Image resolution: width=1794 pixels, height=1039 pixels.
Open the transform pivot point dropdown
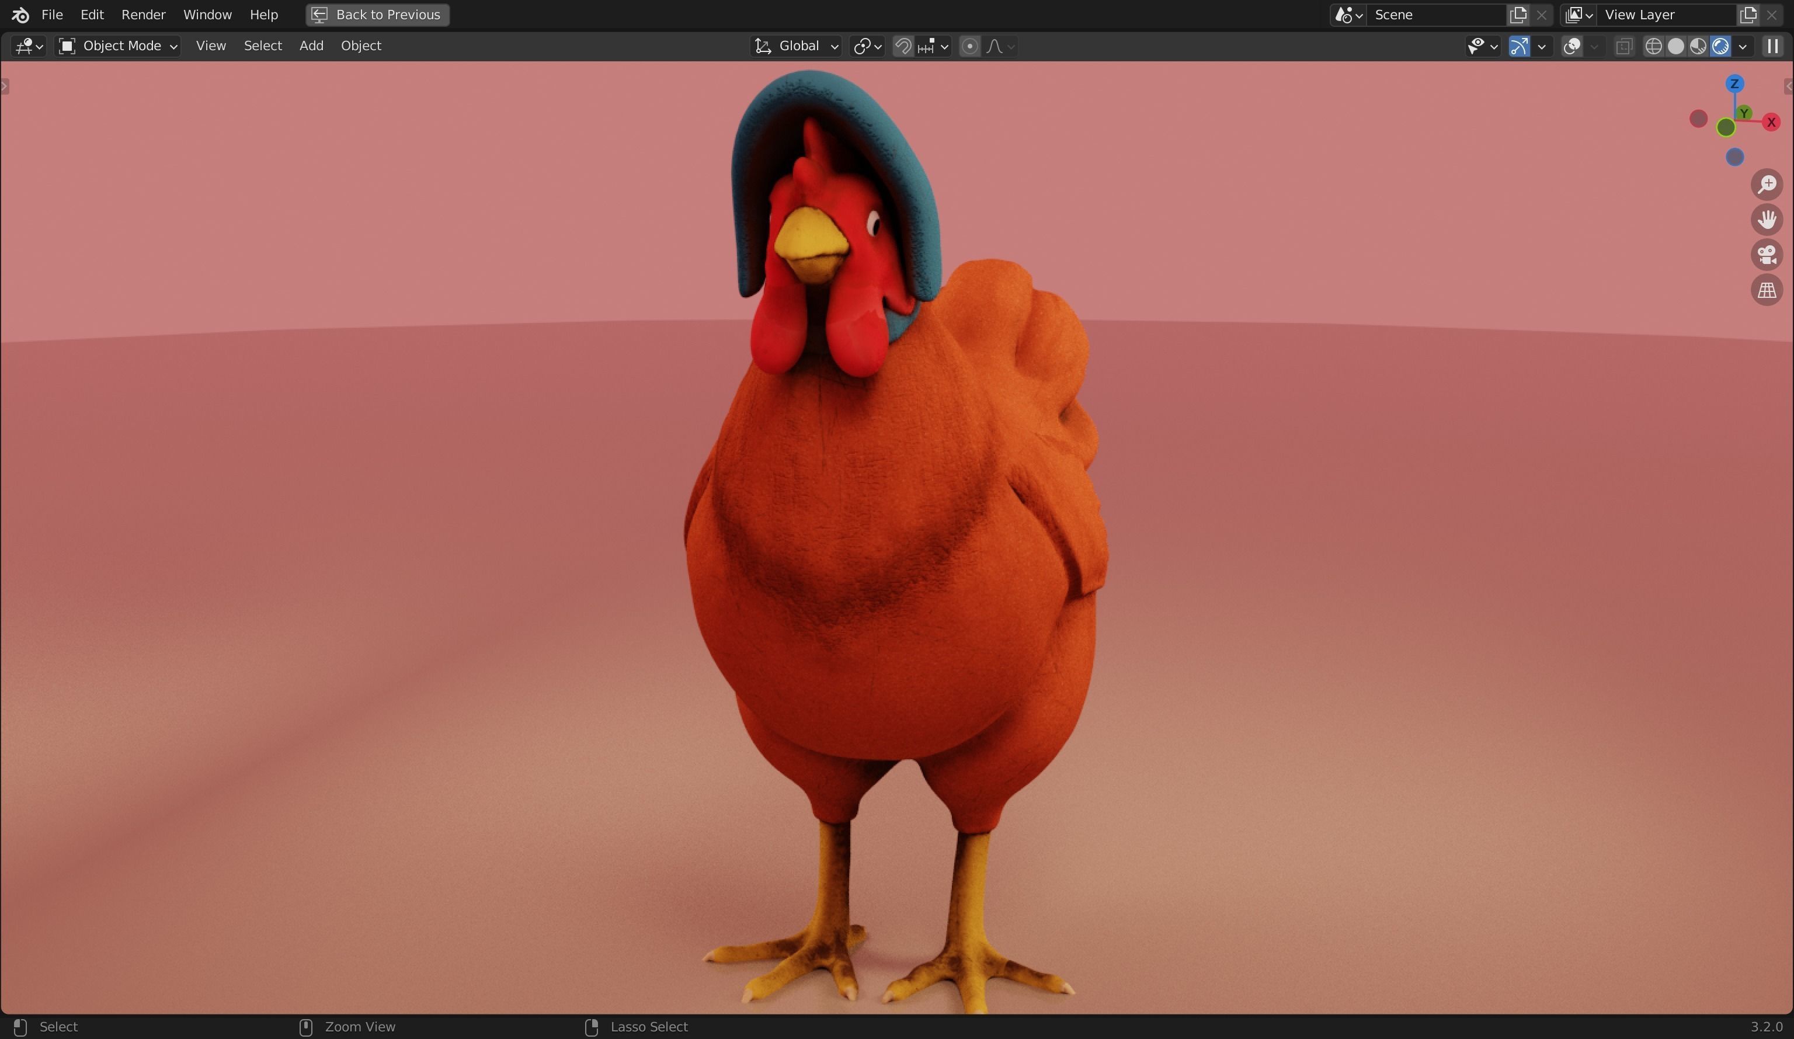click(x=867, y=46)
